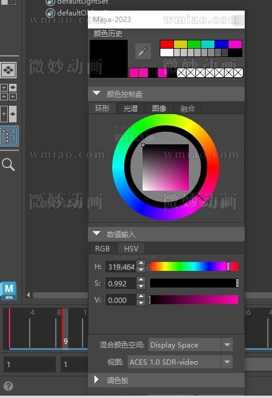This screenshot has width=272, height=398.
Task: Select the defaultLightSet node icon
Action: tap(50, 2)
